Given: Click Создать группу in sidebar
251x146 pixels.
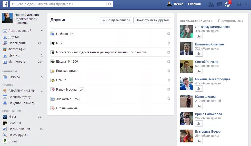Looking at the screenshot, I should point(19,97).
